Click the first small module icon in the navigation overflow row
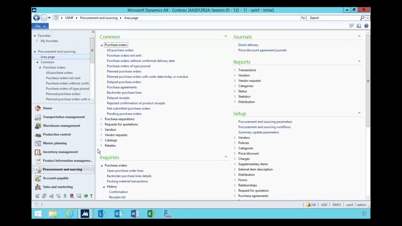 tap(37, 196)
